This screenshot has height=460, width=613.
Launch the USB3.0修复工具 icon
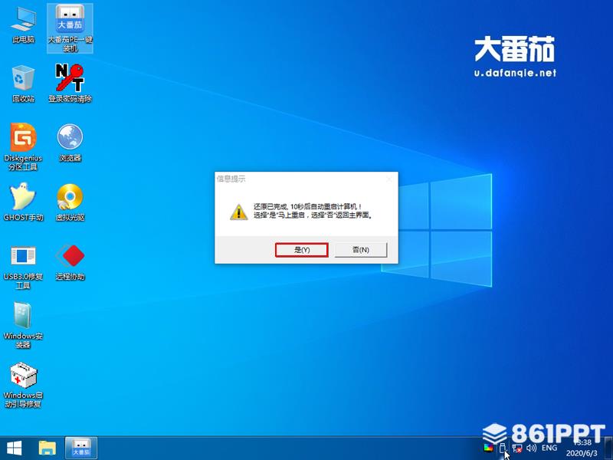click(23, 268)
